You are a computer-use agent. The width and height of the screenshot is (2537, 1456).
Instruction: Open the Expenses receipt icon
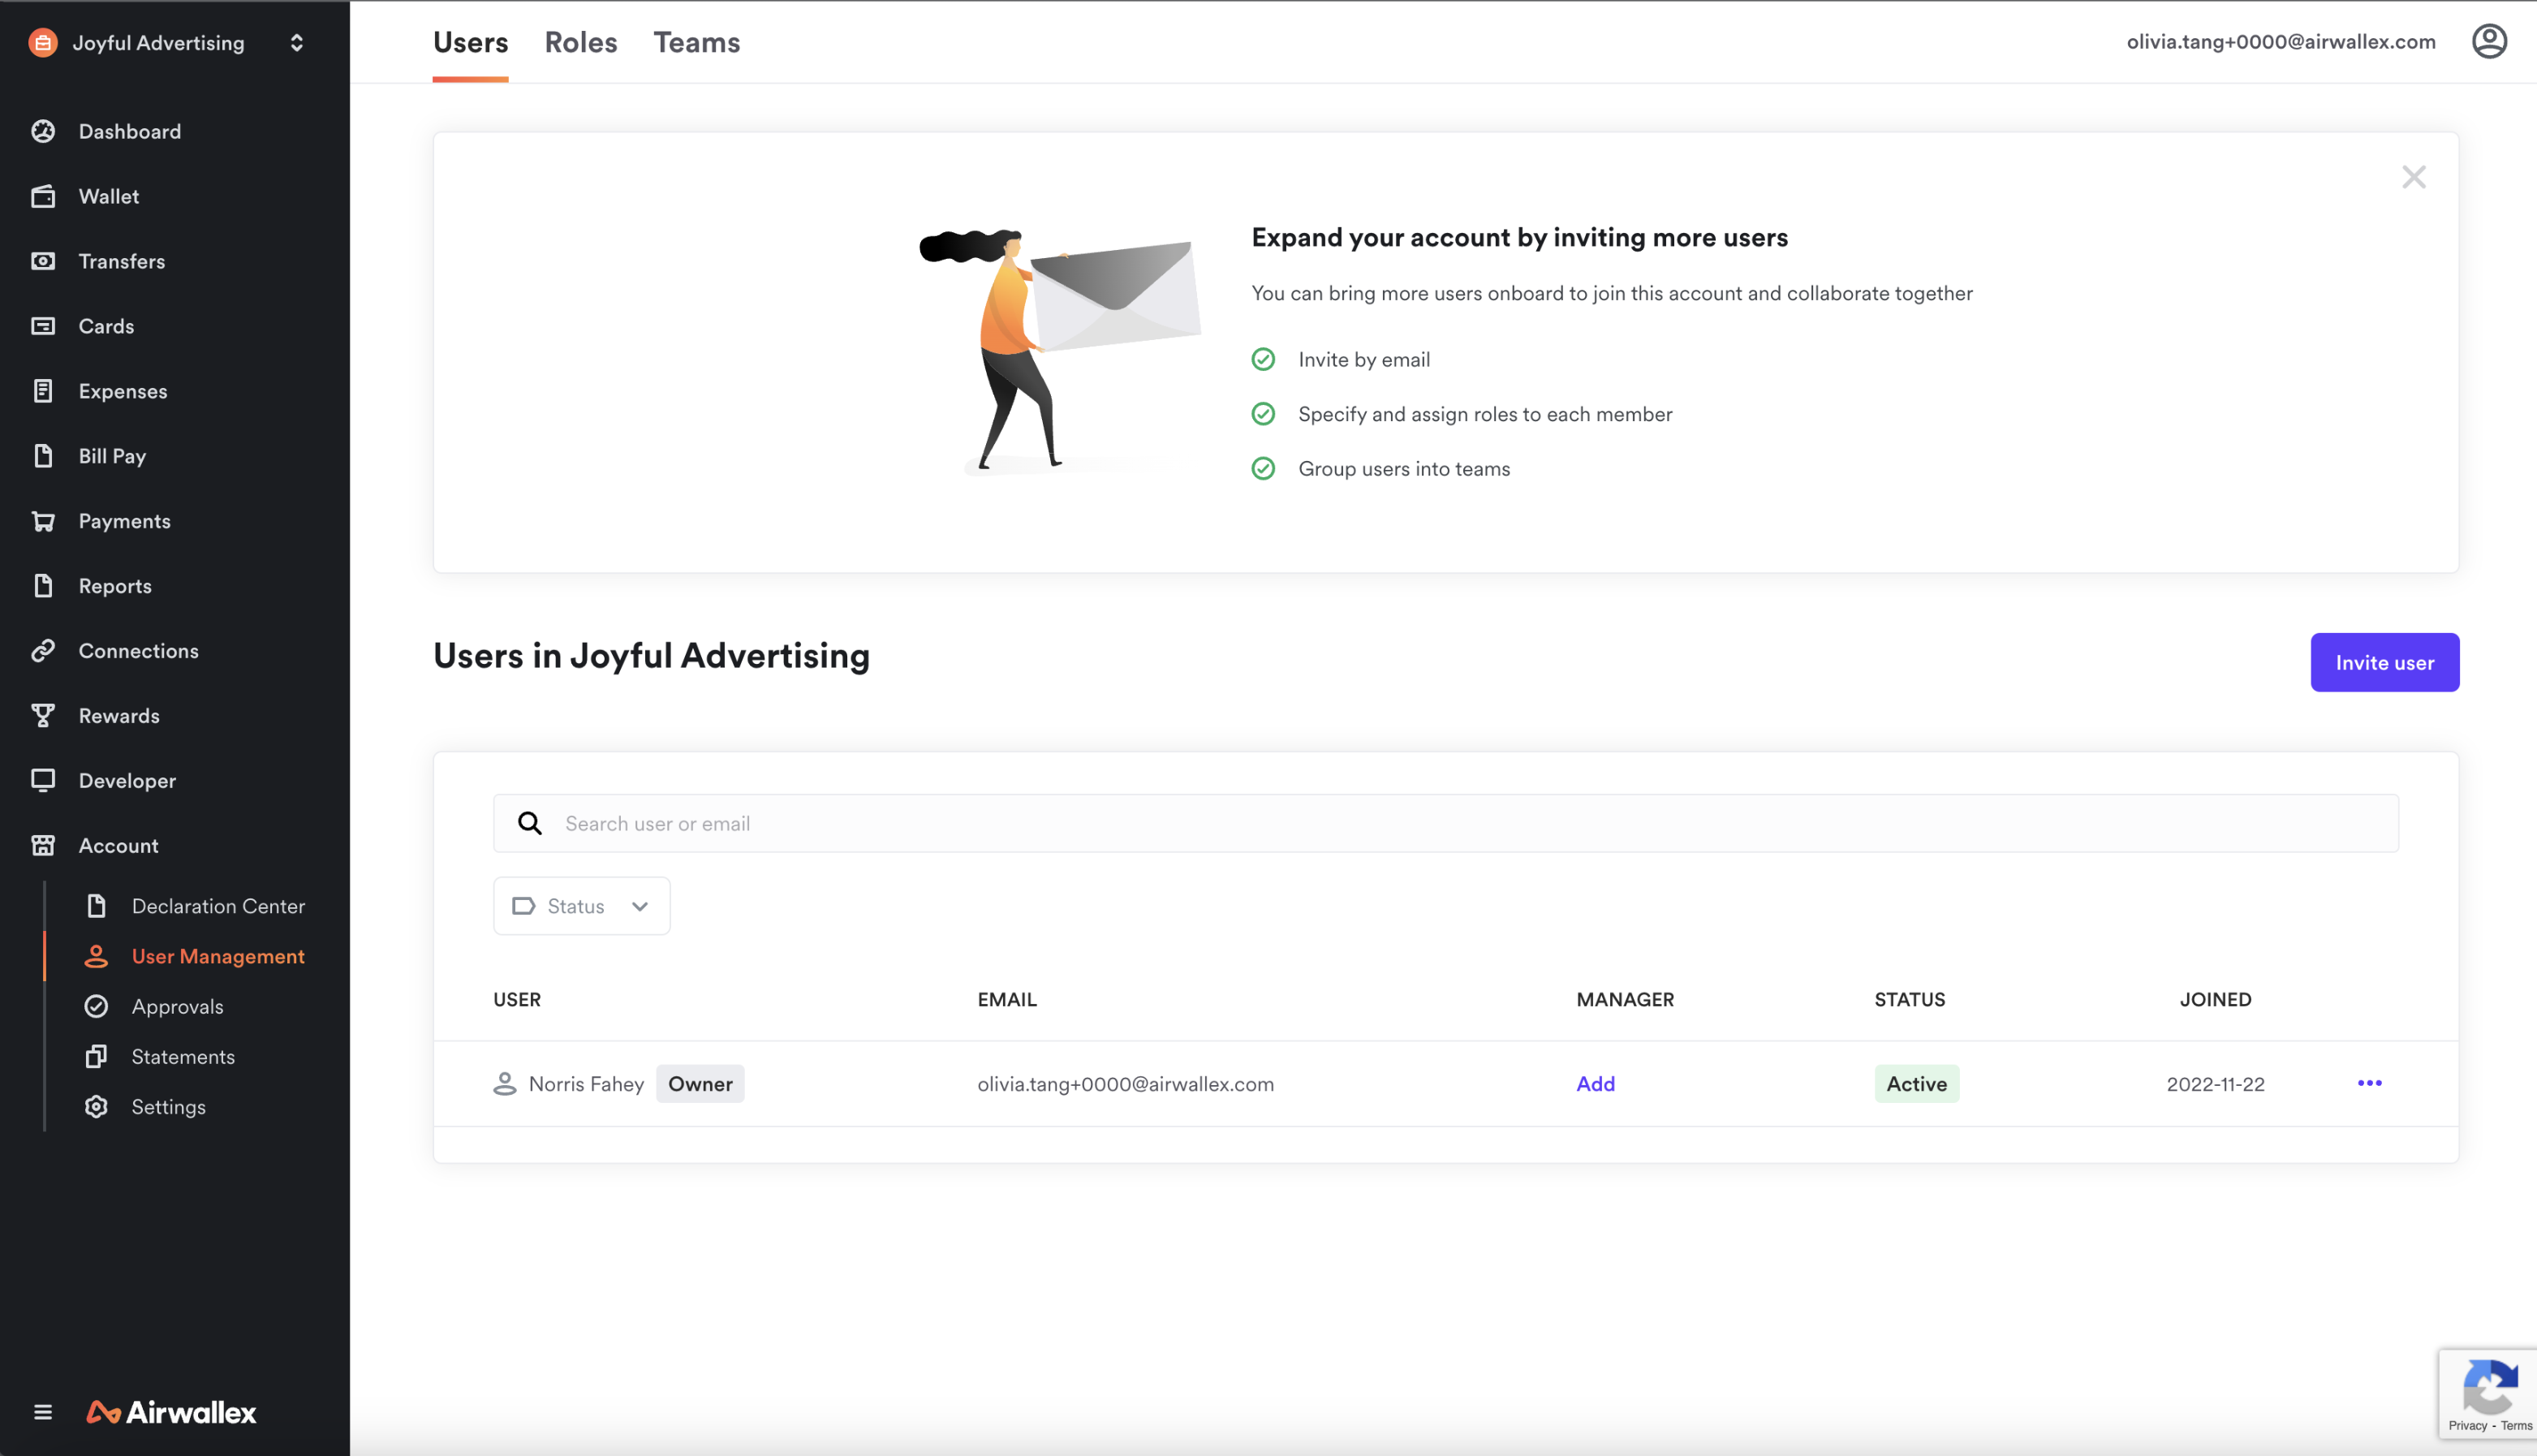point(43,391)
